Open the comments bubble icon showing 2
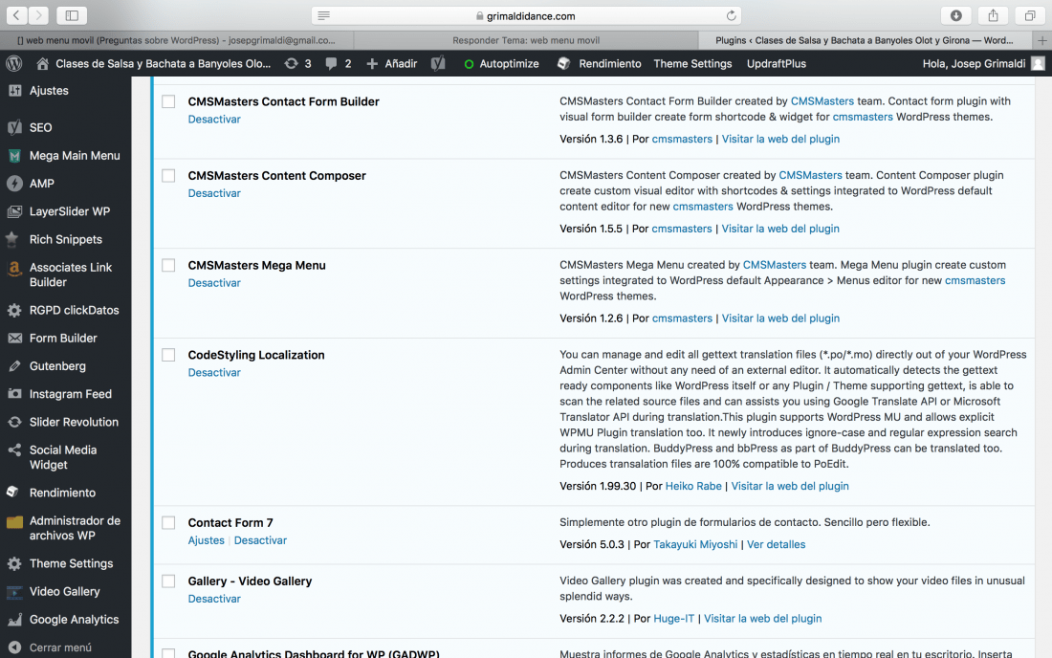 (331, 64)
